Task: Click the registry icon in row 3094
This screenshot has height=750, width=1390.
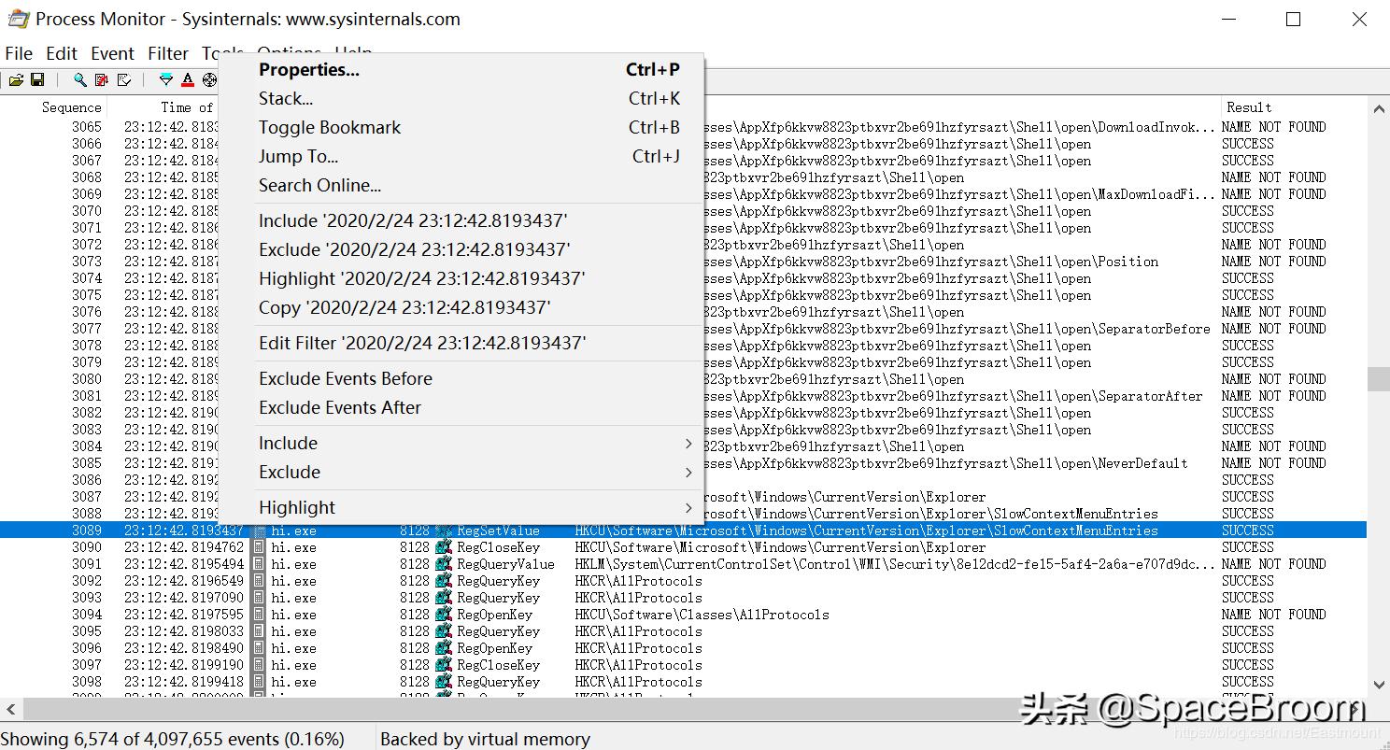Action: click(444, 615)
